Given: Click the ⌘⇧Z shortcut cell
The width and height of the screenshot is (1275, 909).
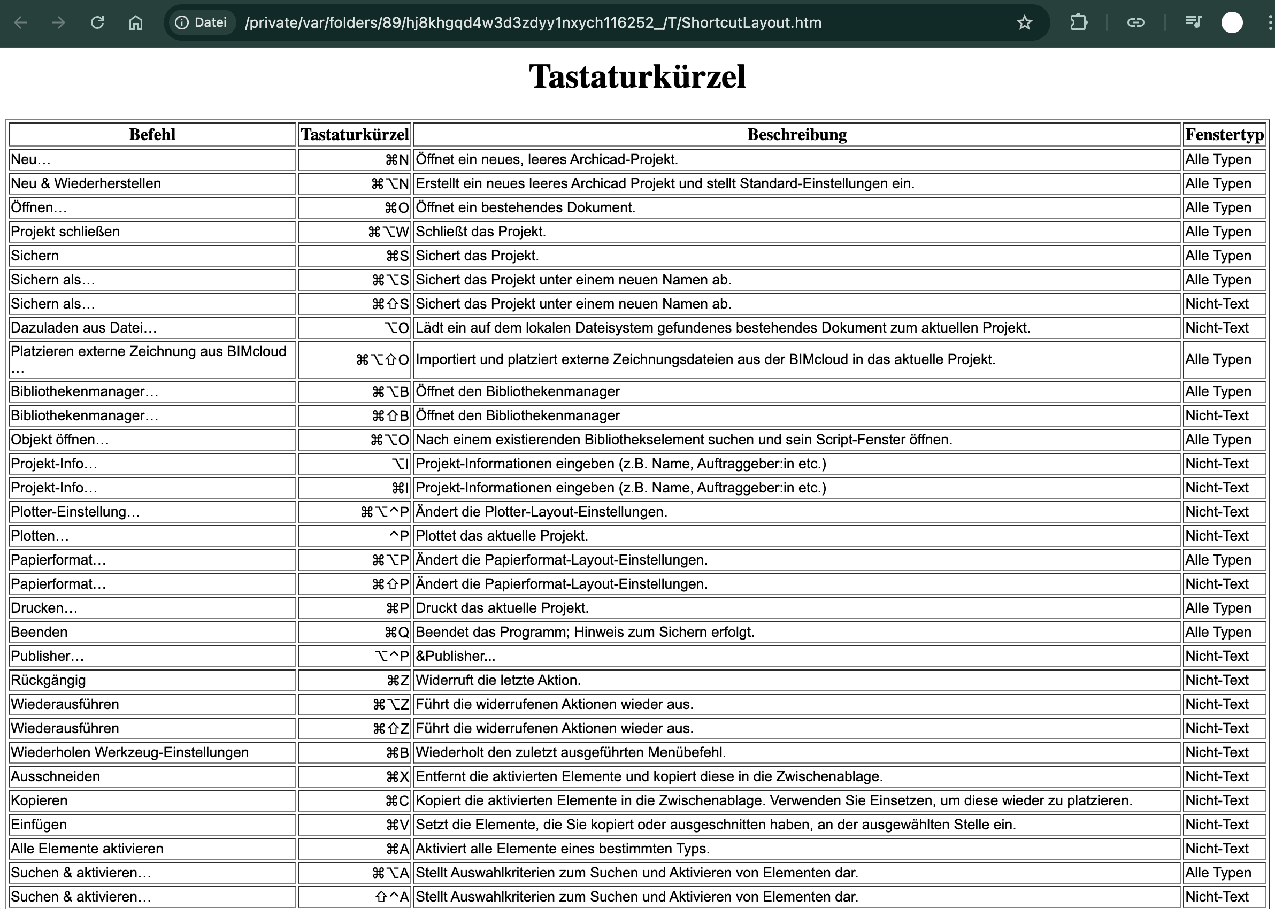Looking at the screenshot, I should click(355, 729).
